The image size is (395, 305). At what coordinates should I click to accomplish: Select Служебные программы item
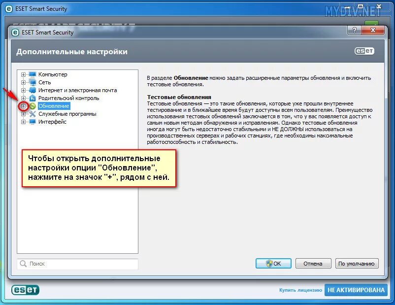tap(67, 114)
